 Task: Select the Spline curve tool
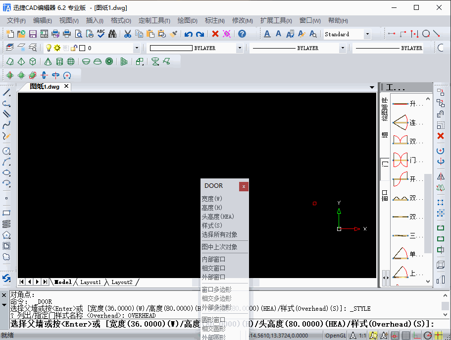6,125
